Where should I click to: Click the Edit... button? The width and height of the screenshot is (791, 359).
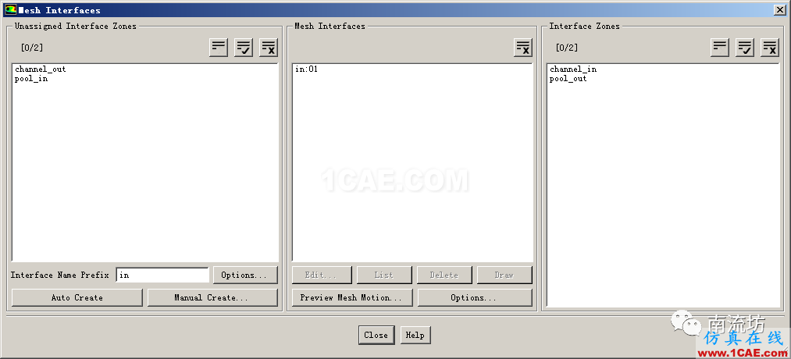click(x=322, y=275)
